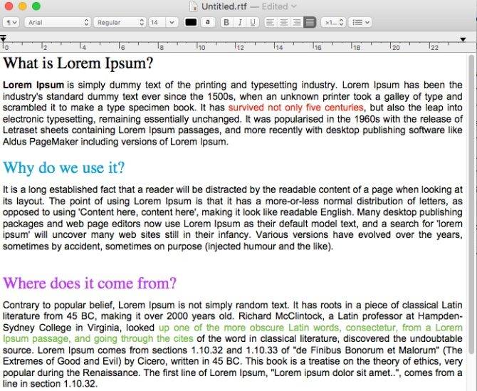Open the text background color button
The image size is (477, 391).
click(208, 22)
